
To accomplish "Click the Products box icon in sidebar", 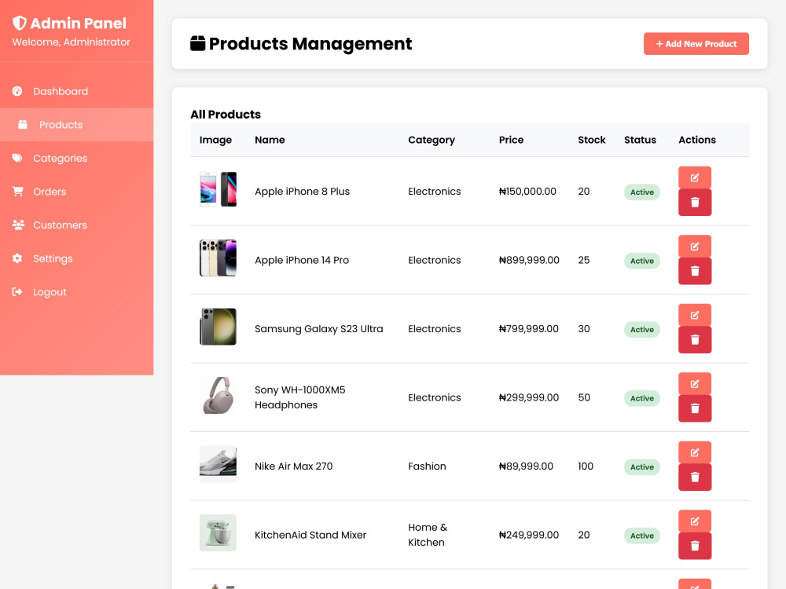I will pyautogui.click(x=23, y=124).
